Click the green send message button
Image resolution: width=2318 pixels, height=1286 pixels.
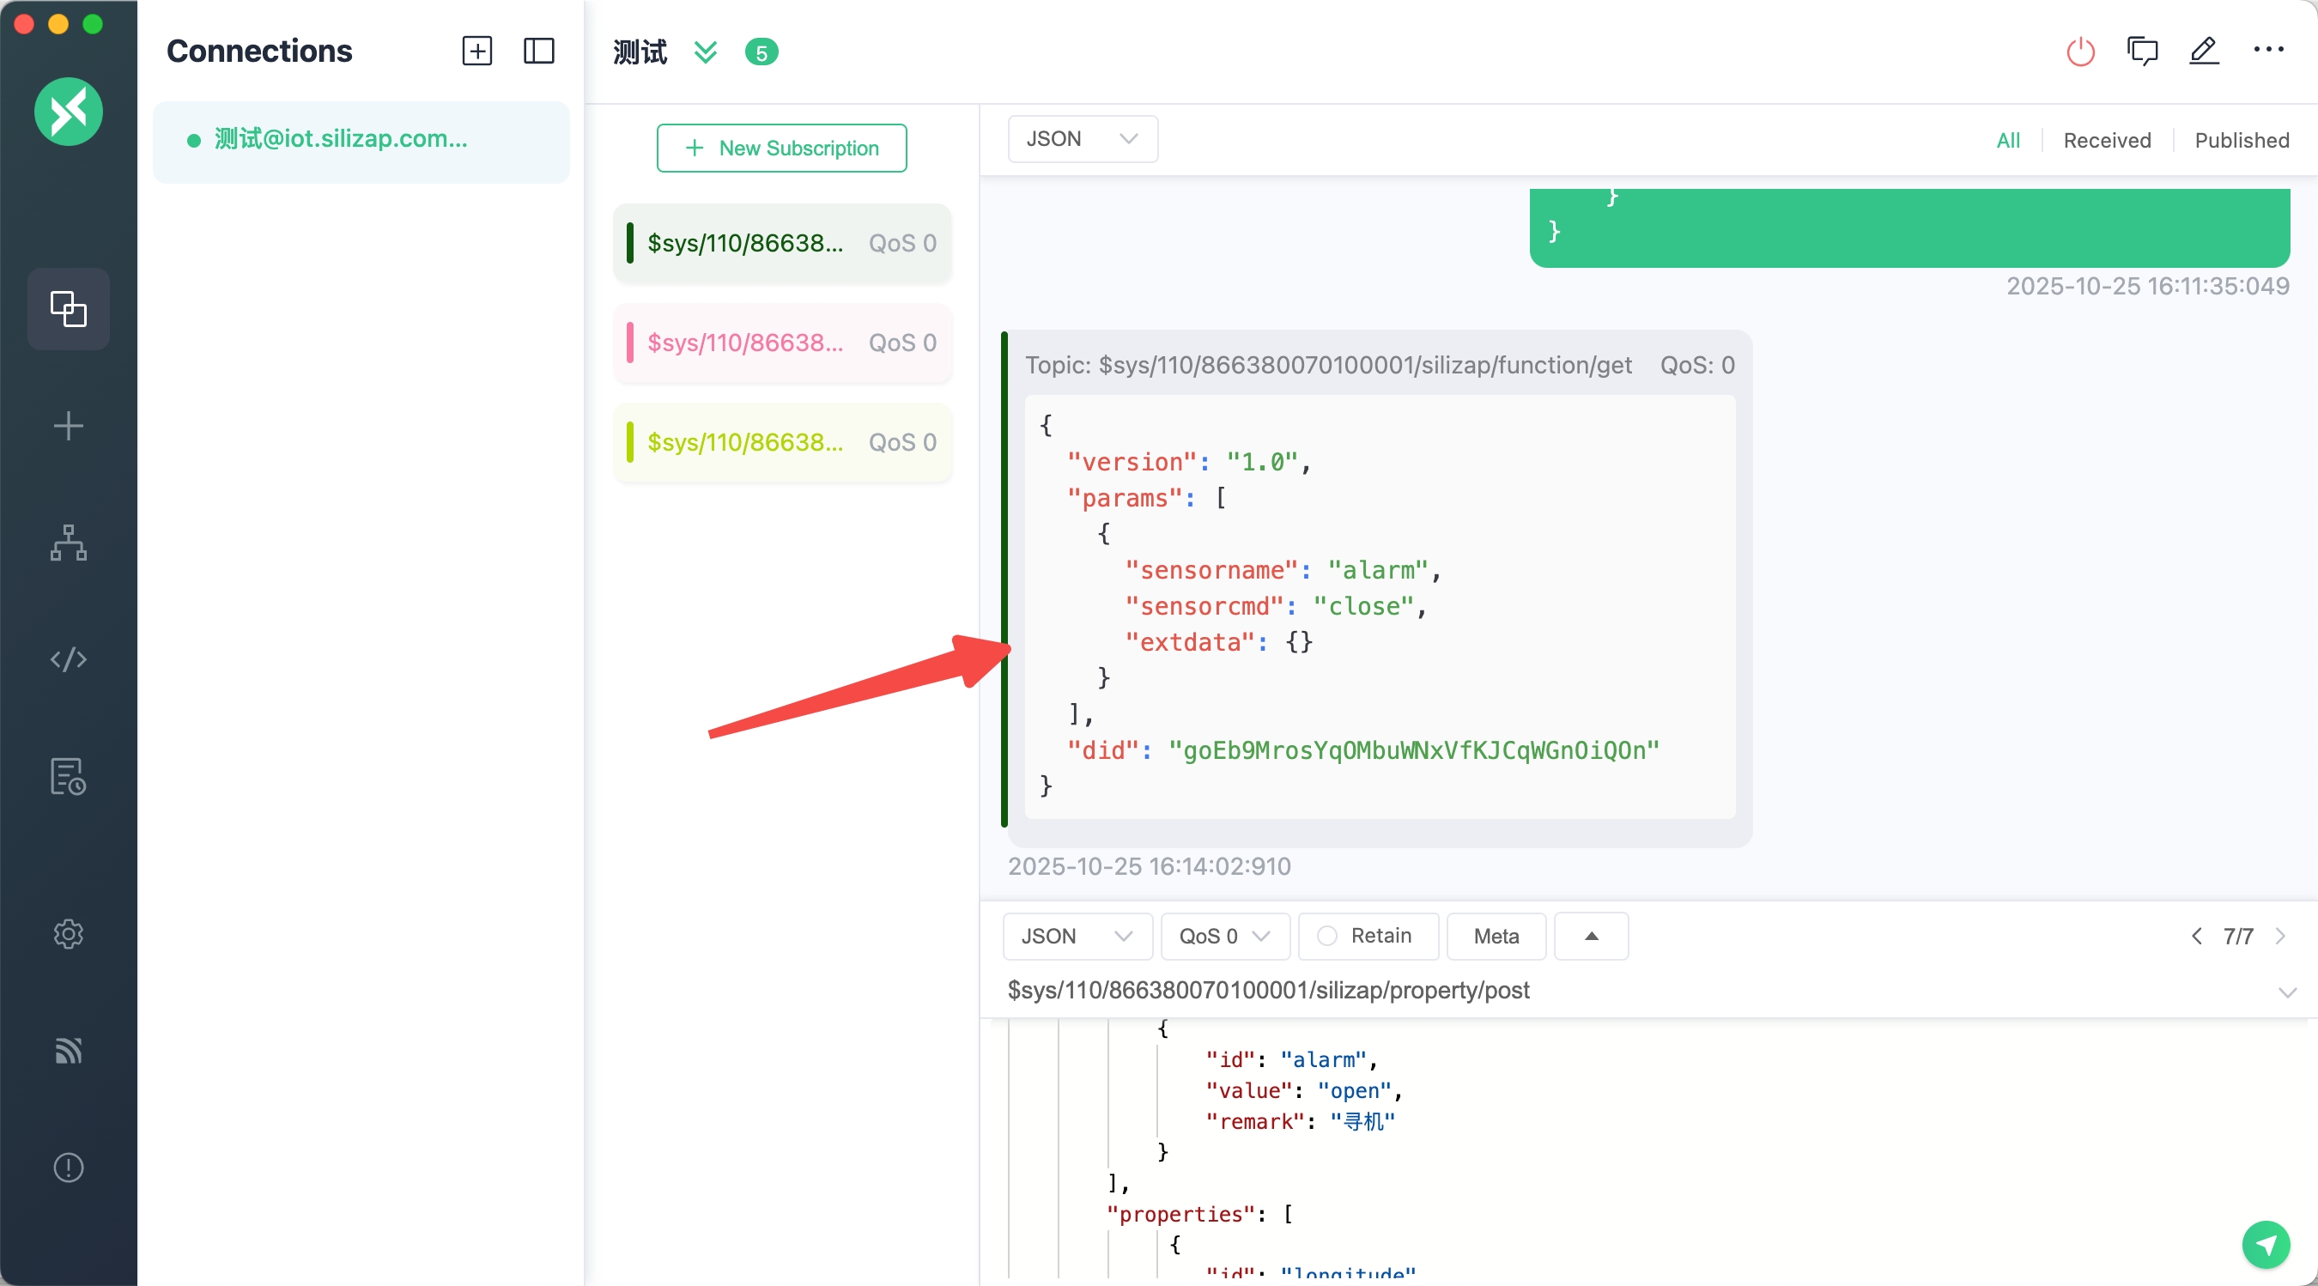(2265, 1245)
